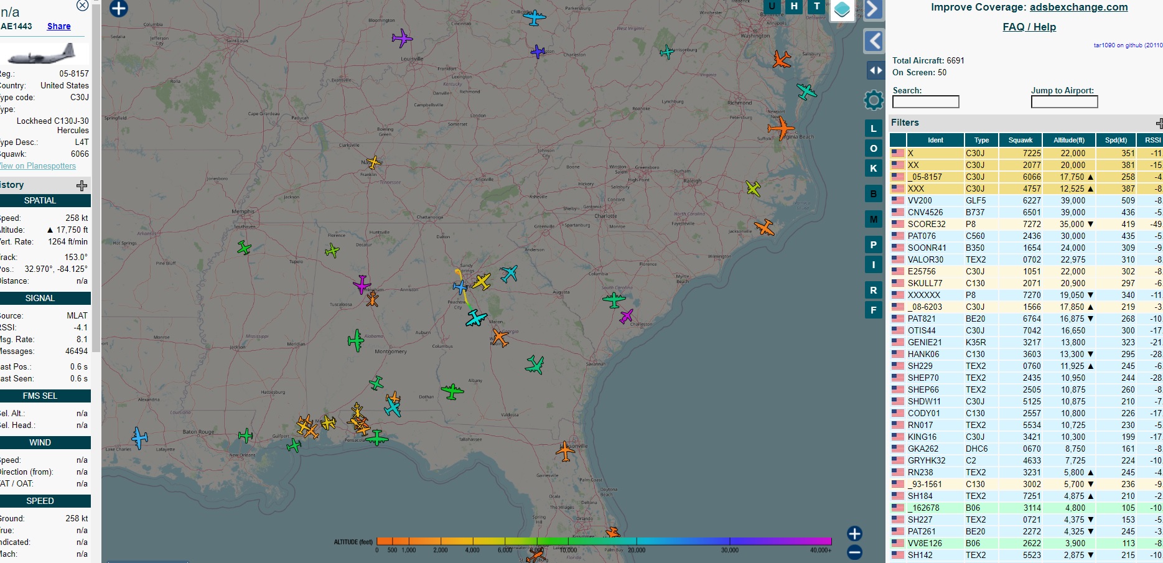Expand the History section plus icon
This screenshot has height=563, width=1163.
pyautogui.click(x=82, y=185)
